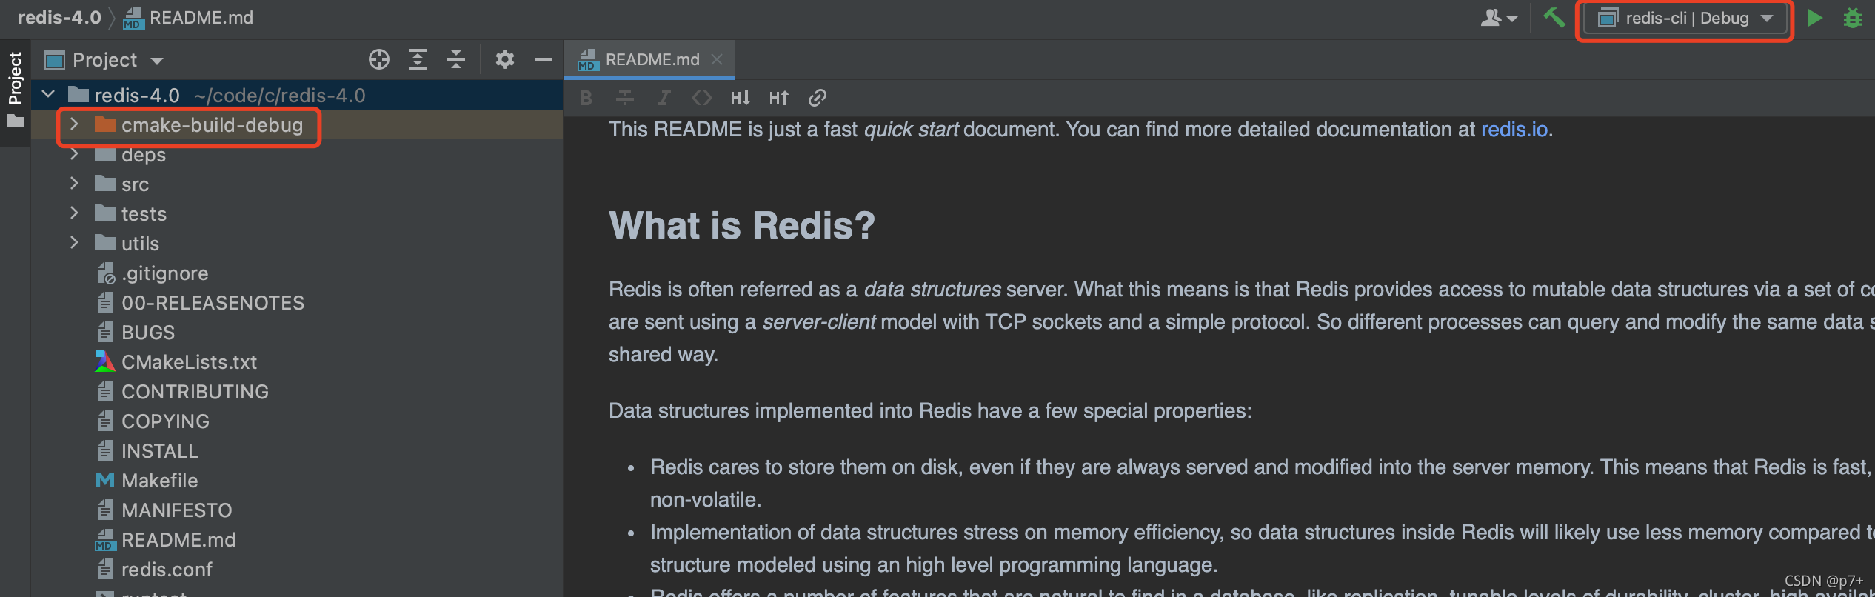The width and height of the screenshot is (1875, 597).
Task: Select README.md in project tree
Action: [x=178, y=540]
